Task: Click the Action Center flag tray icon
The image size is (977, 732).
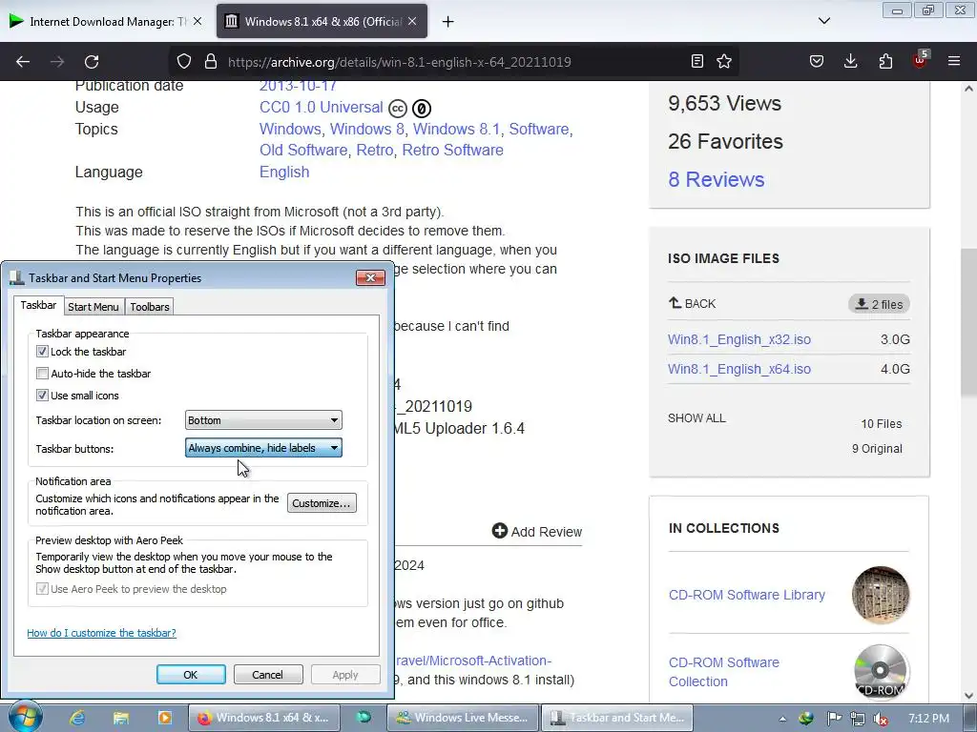Action: click(x=834, y=719)
